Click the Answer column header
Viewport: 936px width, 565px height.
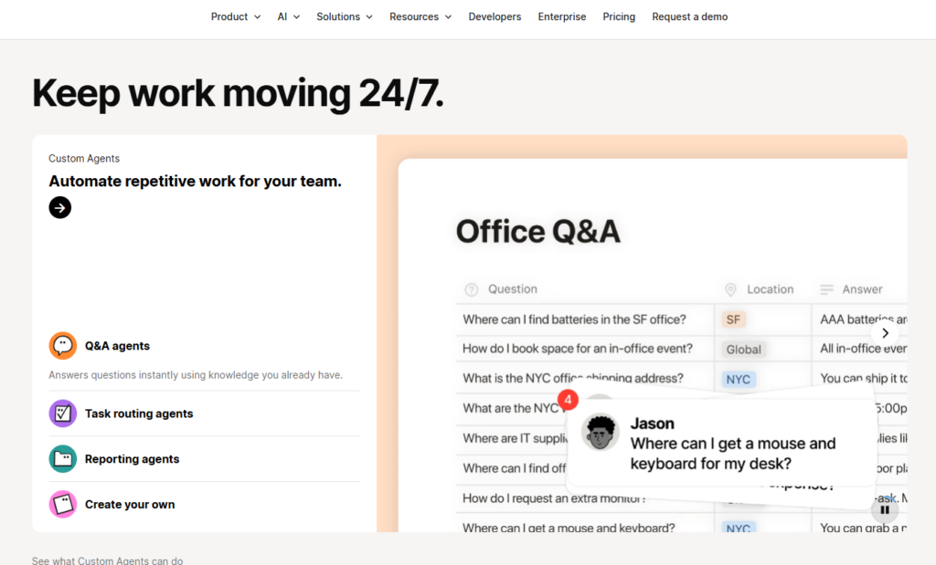coord(862,289)
